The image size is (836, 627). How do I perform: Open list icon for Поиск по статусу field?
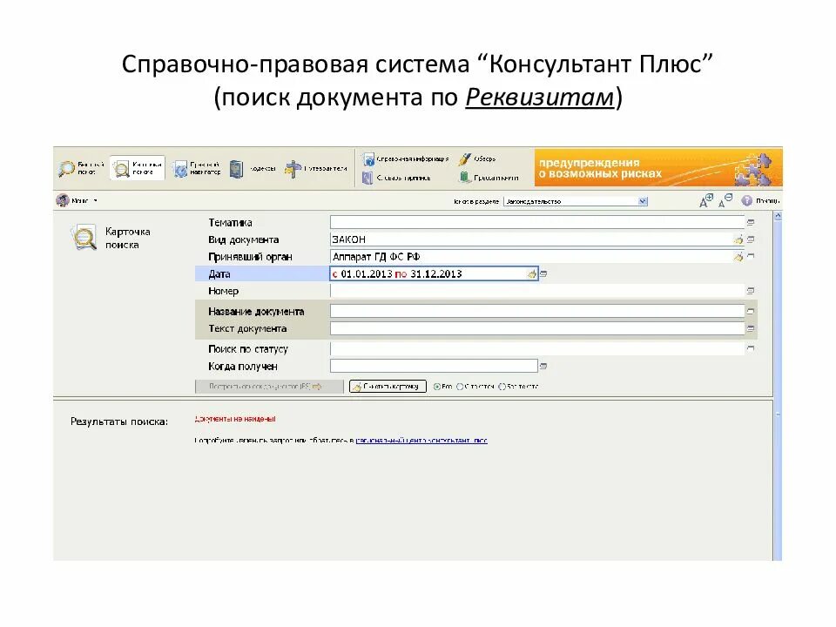[x=751, y=348]
